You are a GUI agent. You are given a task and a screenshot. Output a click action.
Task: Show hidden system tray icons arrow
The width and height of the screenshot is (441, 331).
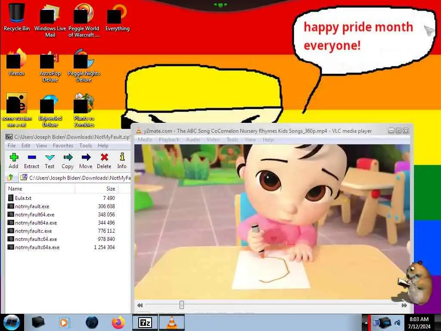click(366, 323)
